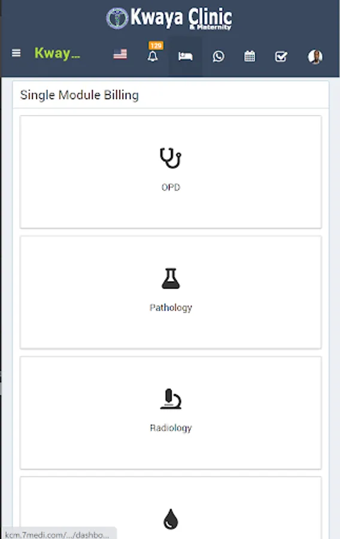This screenshot has width=340, height=539.
Task: Select the Radiology microscope icon
Action: [171, 399]
